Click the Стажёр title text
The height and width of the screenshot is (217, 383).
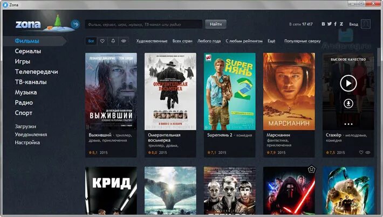333,135
